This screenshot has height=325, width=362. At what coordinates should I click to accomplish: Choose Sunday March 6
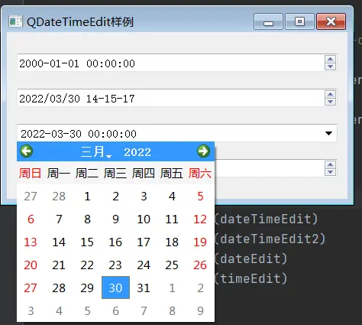point(31,219)
